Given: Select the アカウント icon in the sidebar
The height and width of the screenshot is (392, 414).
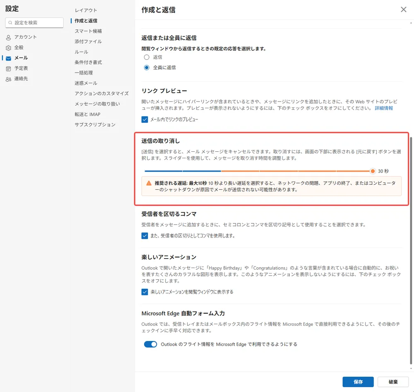Looking at the screenshot, I should (7, 37).
